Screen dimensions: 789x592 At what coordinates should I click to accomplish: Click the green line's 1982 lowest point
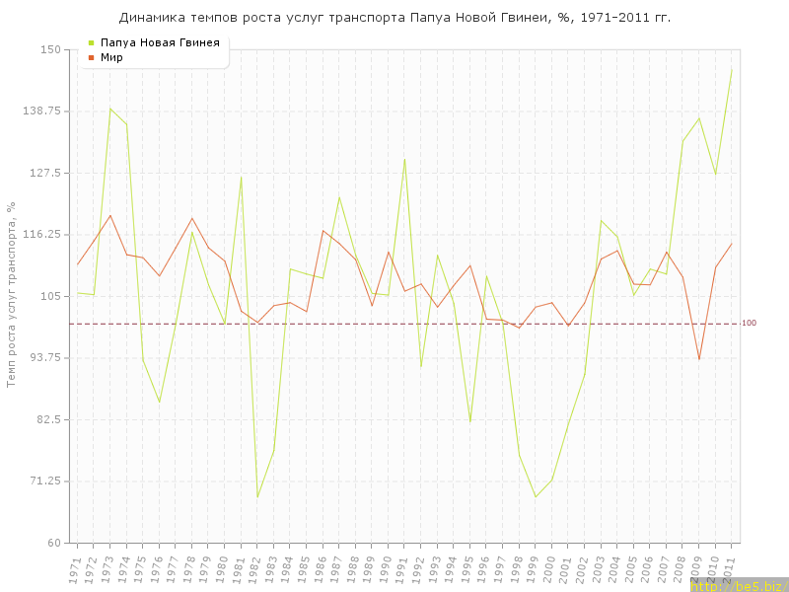pyautogui.click(x=257, y=496)
